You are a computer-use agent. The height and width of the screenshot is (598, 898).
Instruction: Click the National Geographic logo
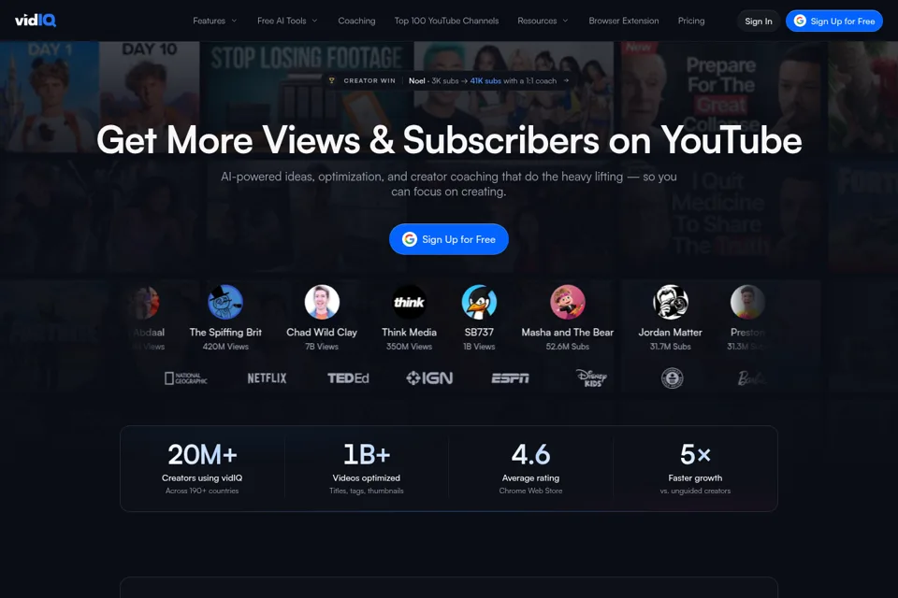[185, 378]
